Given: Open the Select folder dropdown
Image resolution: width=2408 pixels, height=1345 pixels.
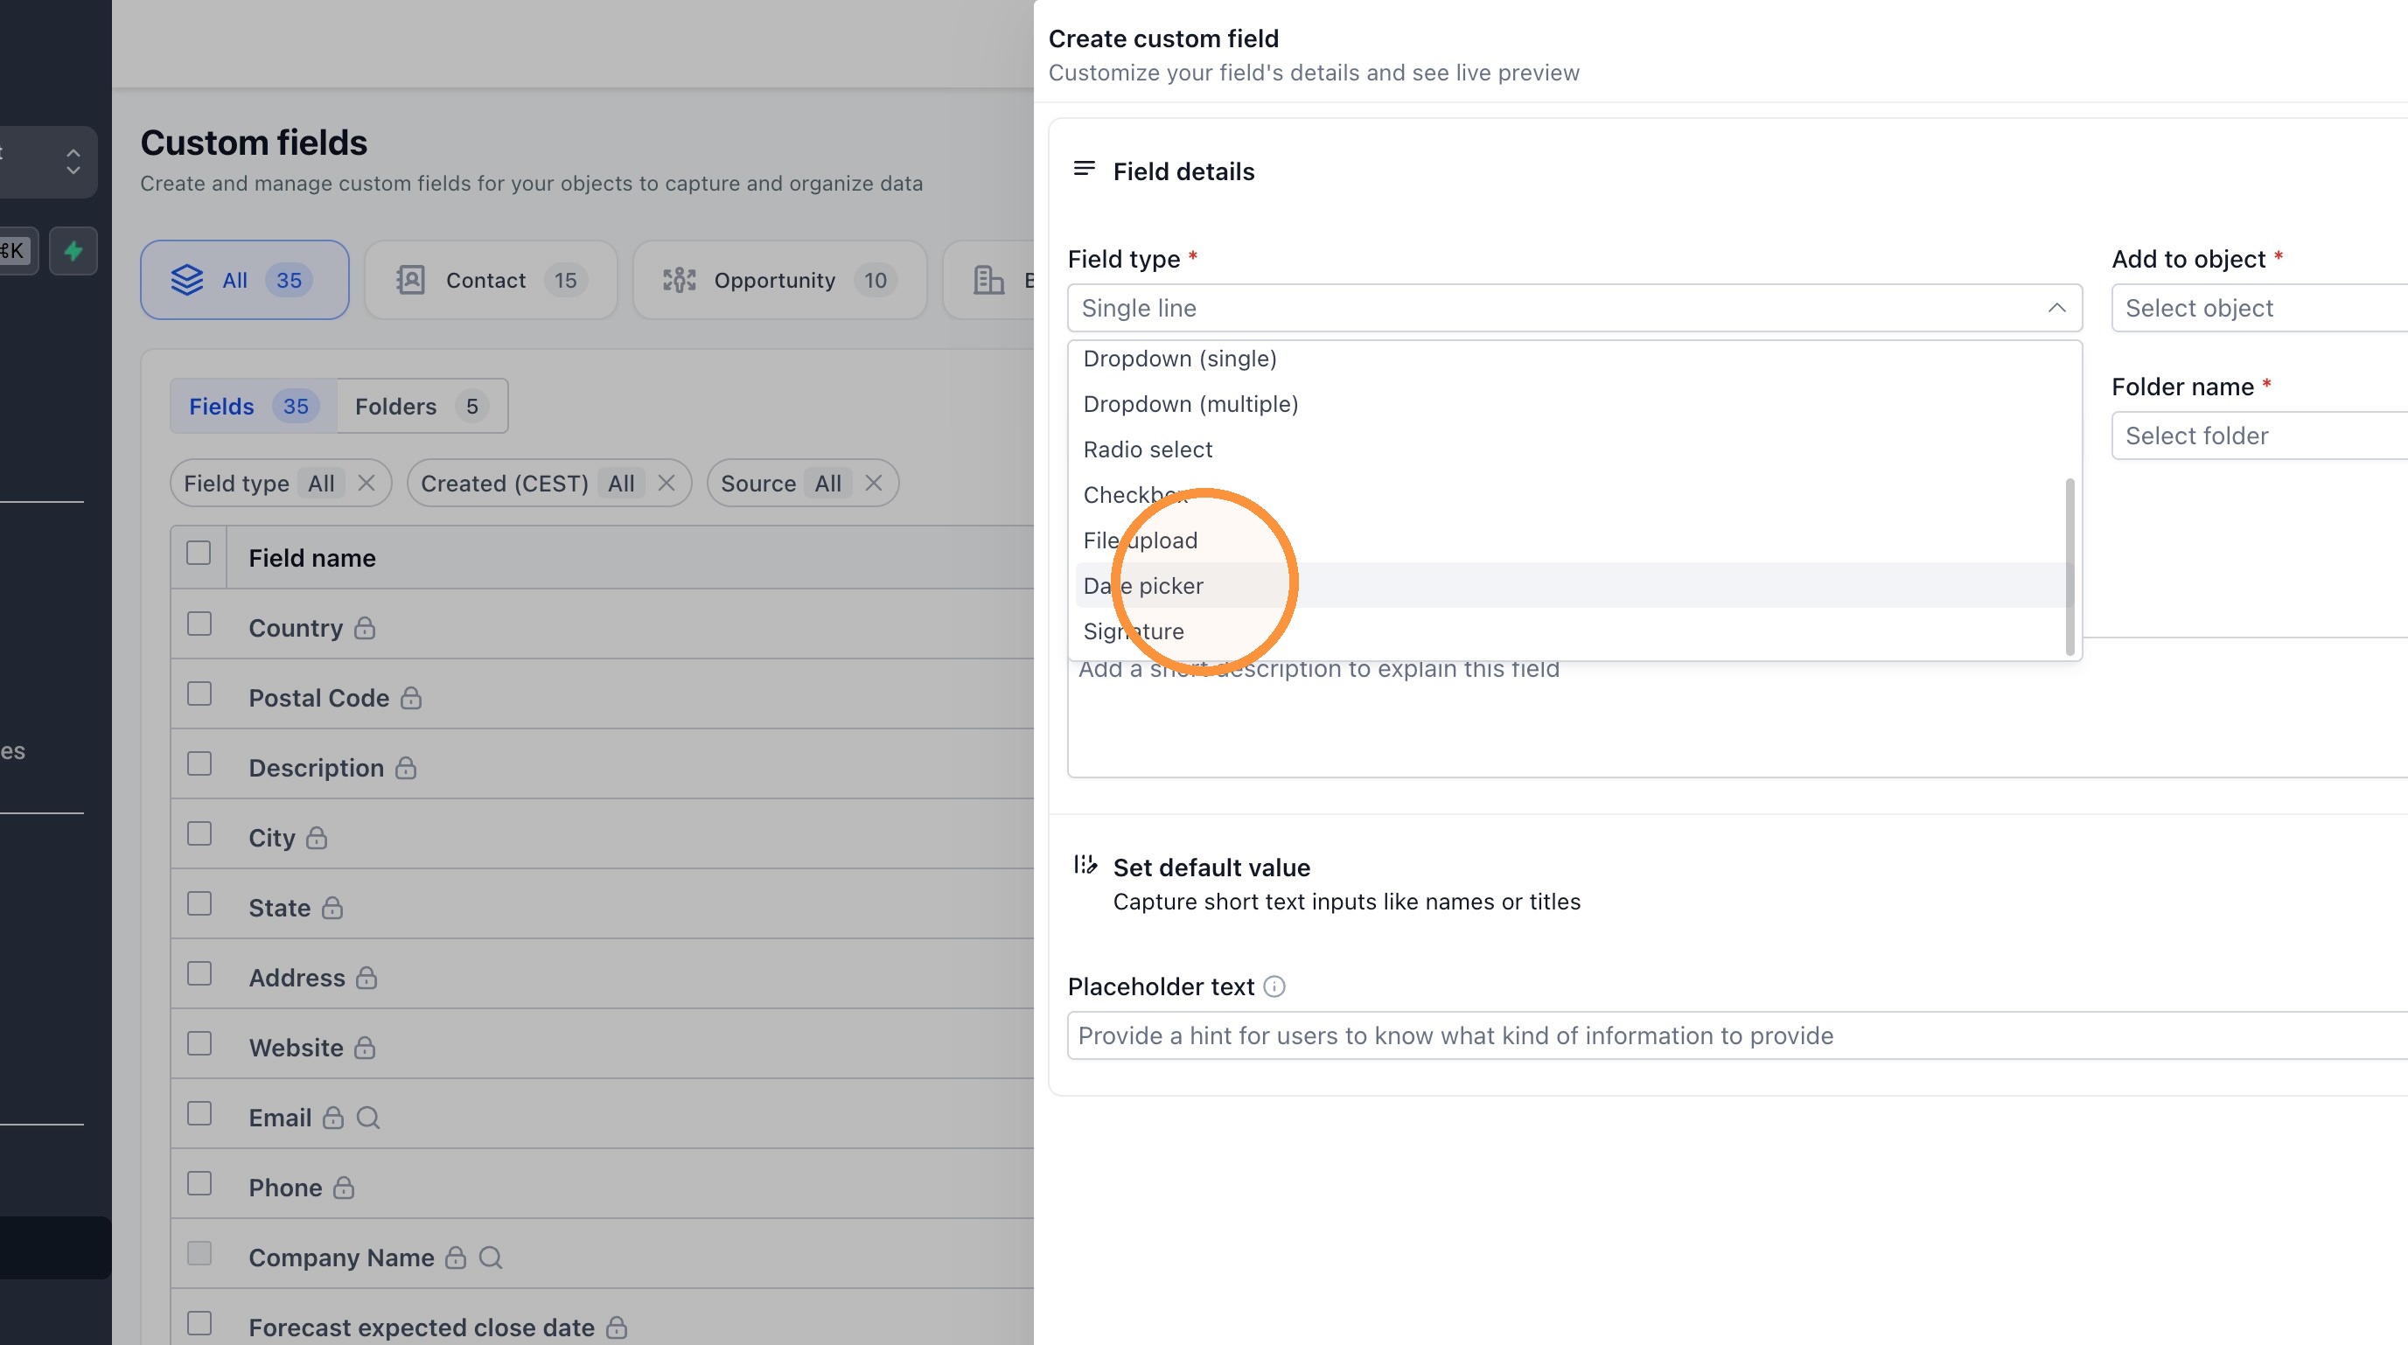Looking at the screenshot, I should click(x=2259, y=436).
